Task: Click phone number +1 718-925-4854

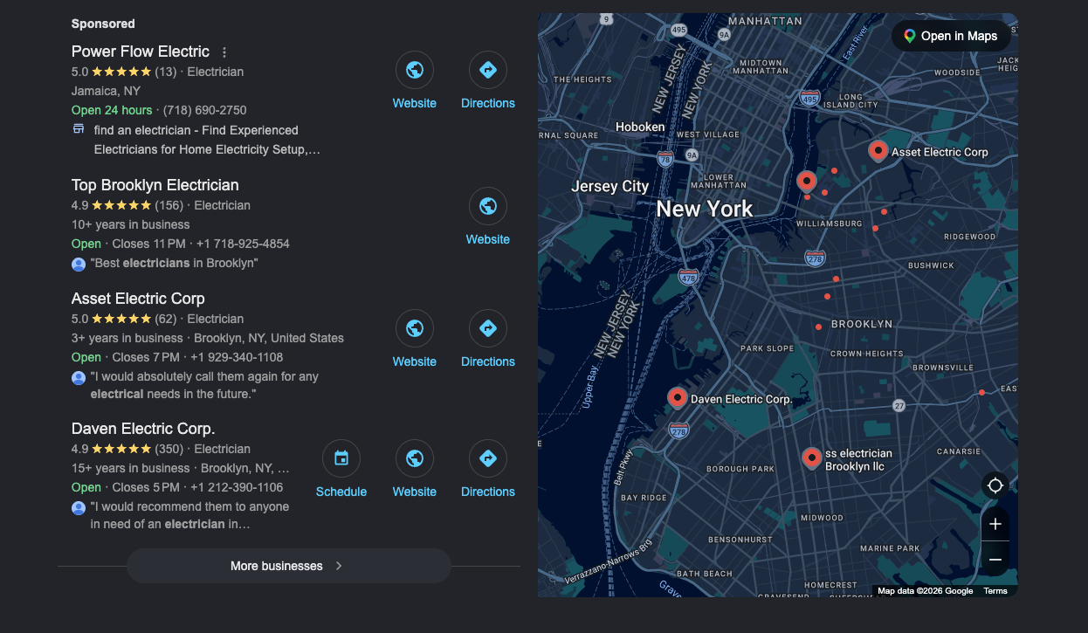Action: pos(243,244)
